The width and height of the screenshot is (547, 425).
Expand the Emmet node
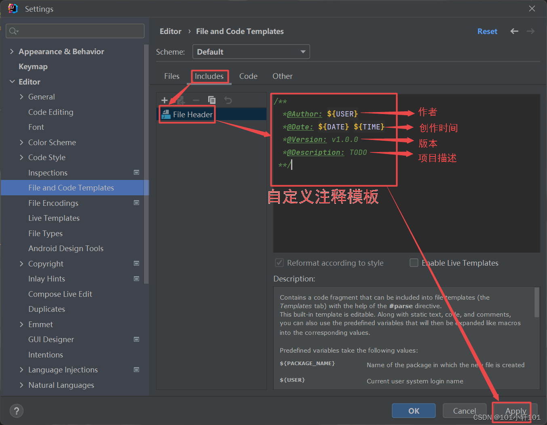(21, 324)
